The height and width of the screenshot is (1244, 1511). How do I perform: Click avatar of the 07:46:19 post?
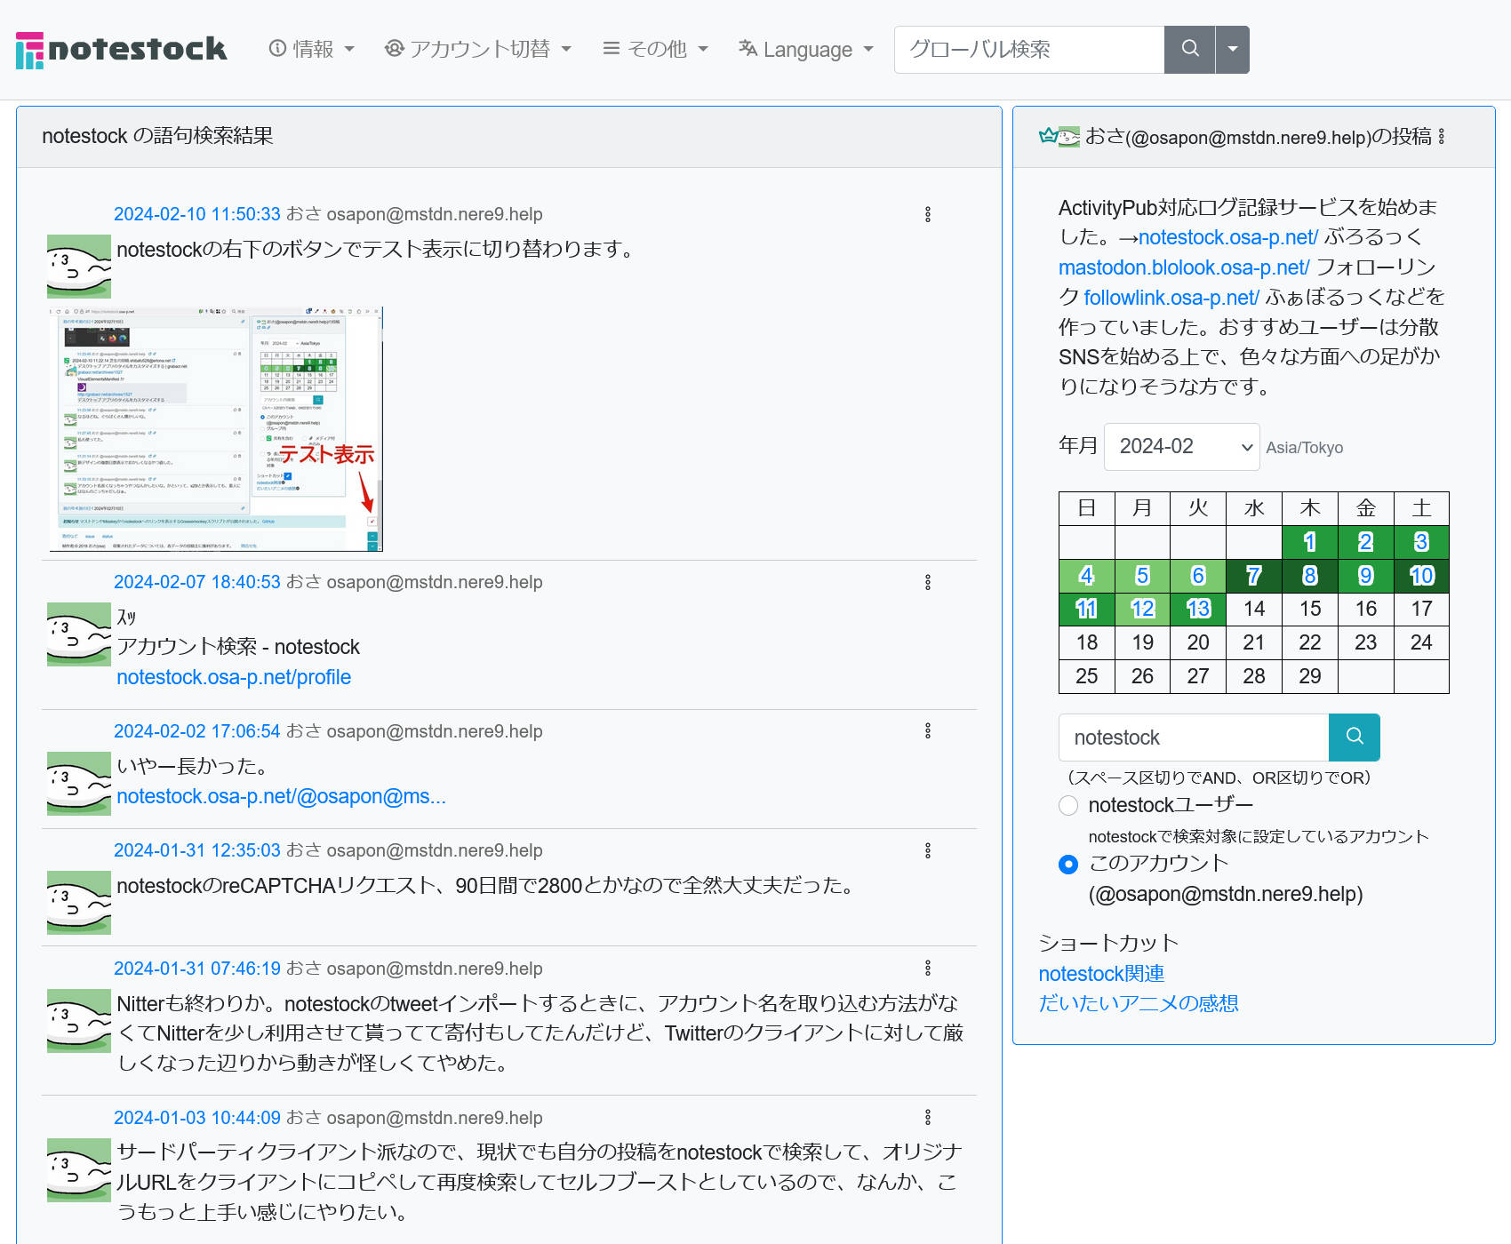pos(79,1021)
